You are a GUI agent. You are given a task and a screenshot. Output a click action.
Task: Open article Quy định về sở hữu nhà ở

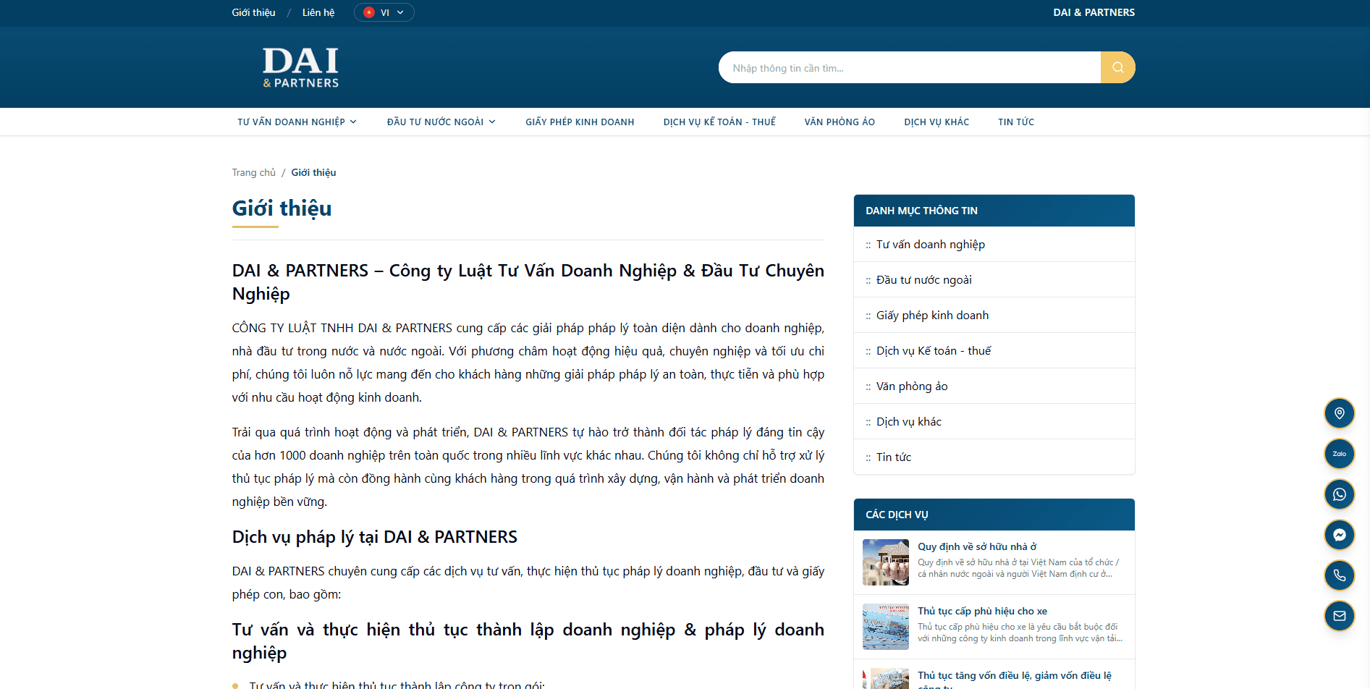point(977,546)
